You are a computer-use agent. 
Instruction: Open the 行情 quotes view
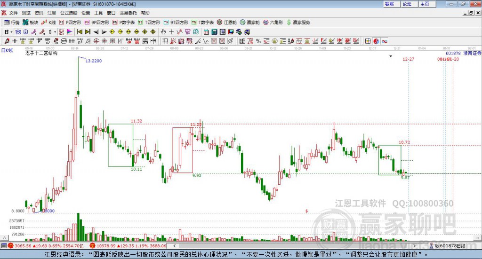(x=12, y=23)
